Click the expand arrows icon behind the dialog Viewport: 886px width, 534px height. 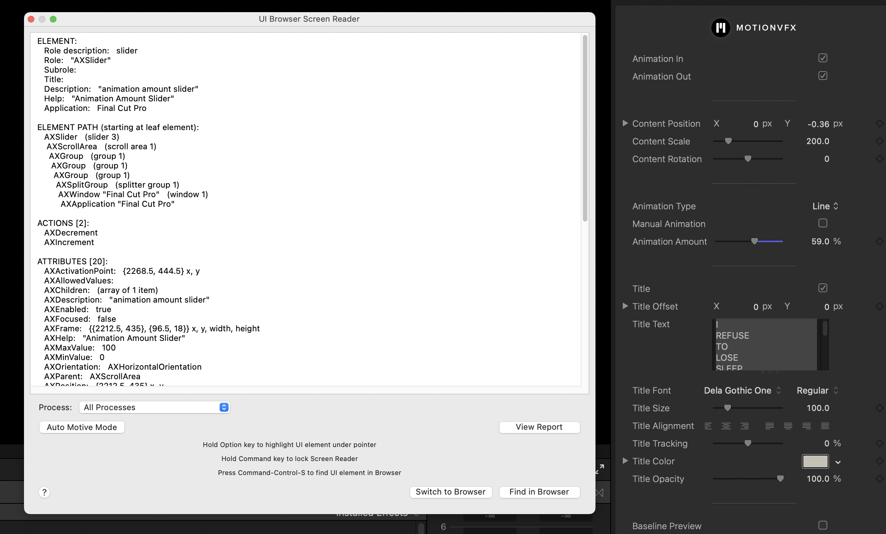(x=600, y=469)
